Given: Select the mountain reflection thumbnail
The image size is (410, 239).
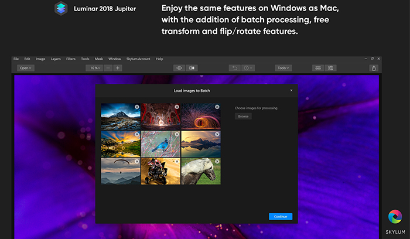Looking at the screenshot, I should pos(201,144).
